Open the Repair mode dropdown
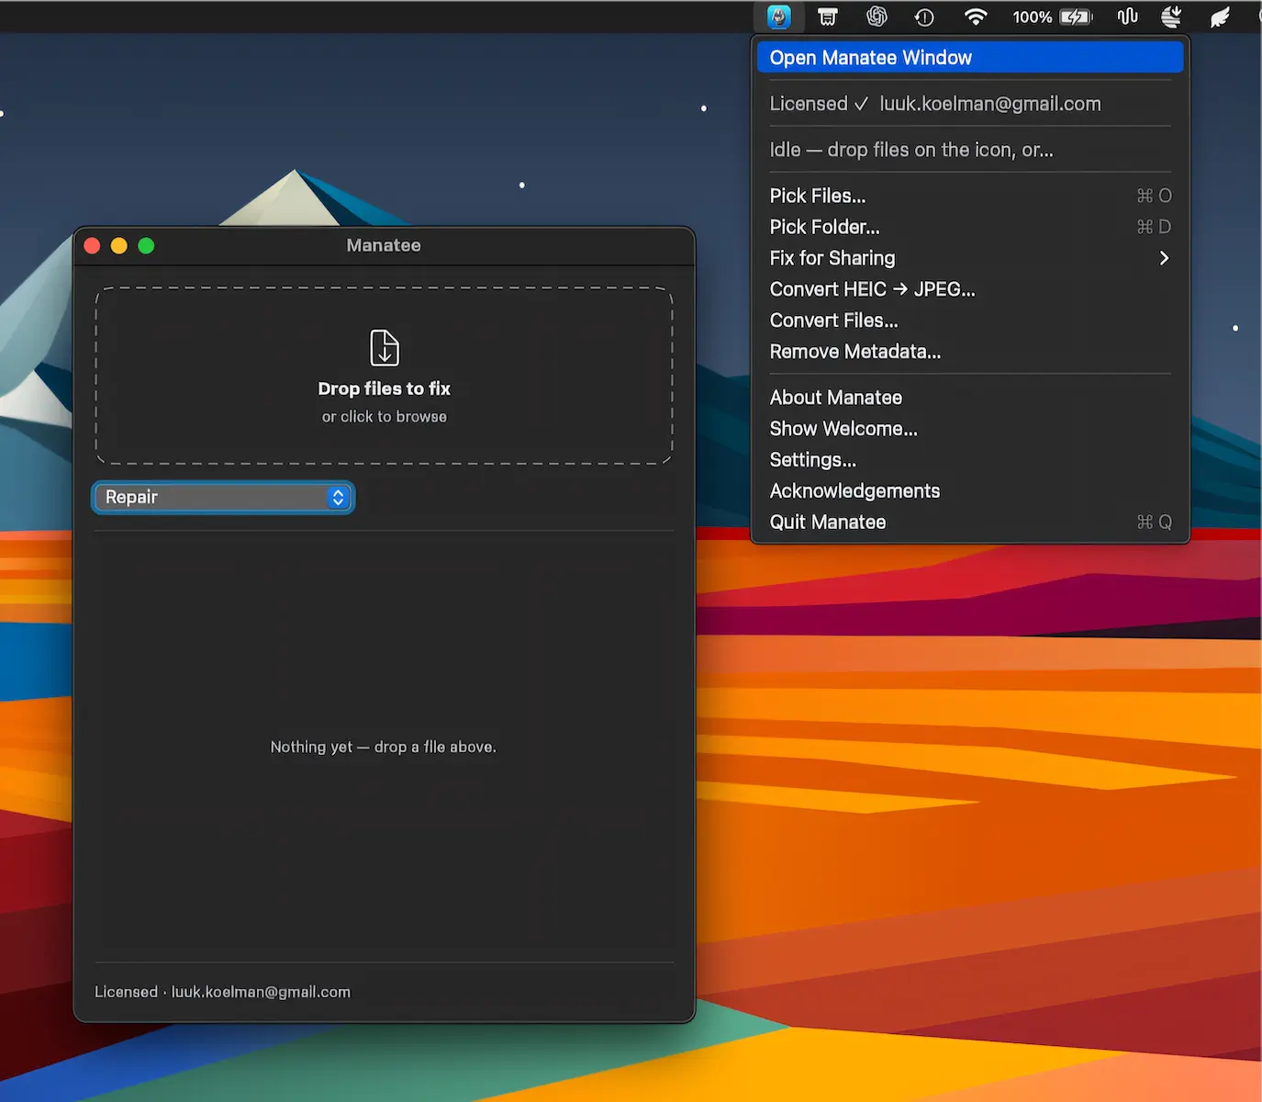Screen dimensions: 1262x1102 point(223,497)
